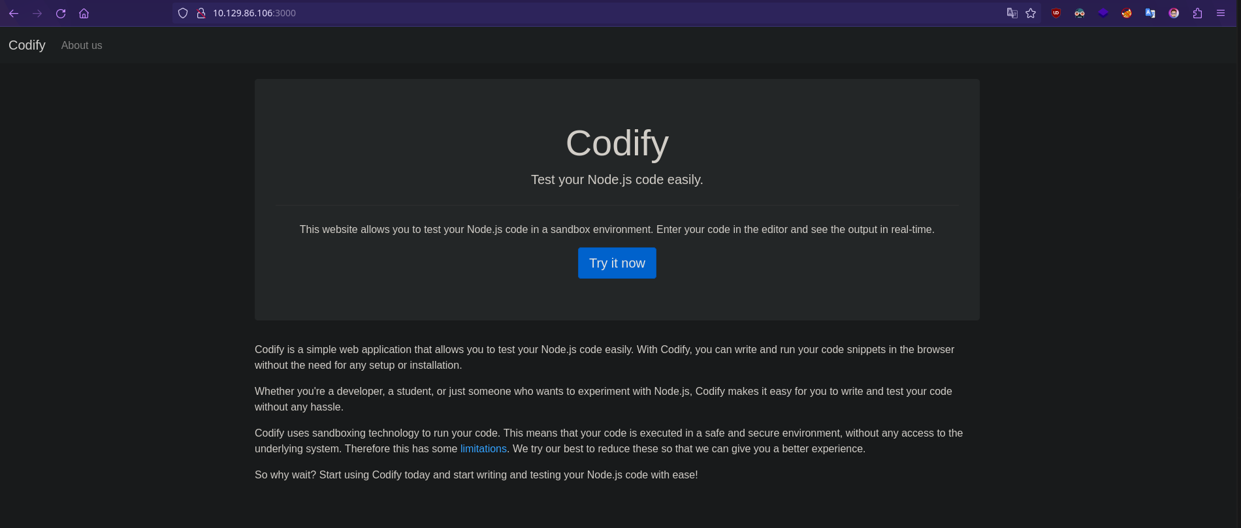Viewport: 1241px width, 528px height.
Task: Open the avatar face extension icon
Action: [x=1174, y=13]
